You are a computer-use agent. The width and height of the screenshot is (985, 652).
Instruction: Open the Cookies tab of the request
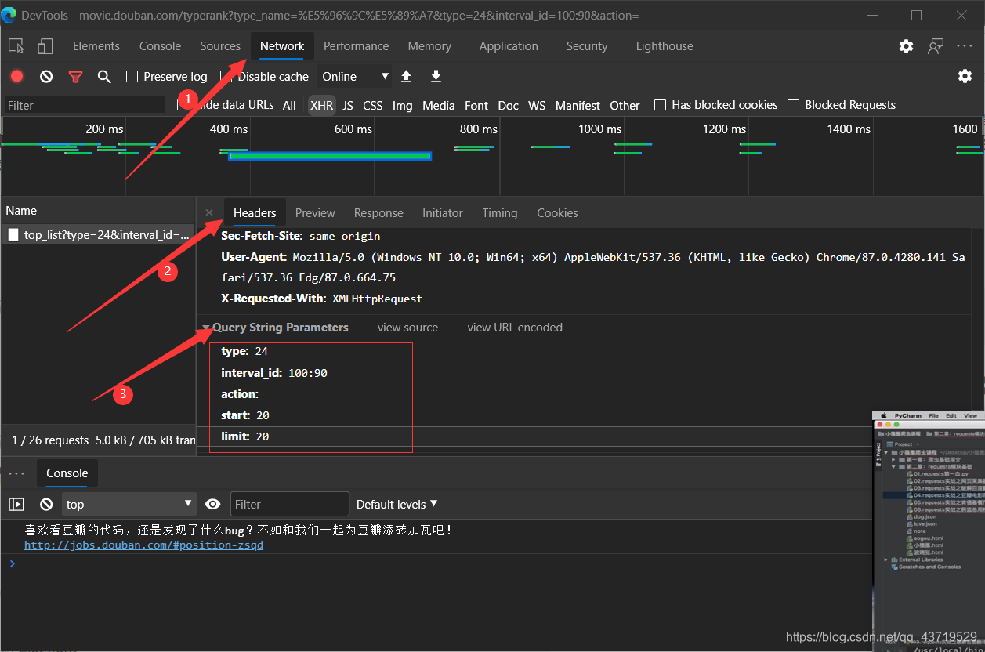click(x=557, y=212)
